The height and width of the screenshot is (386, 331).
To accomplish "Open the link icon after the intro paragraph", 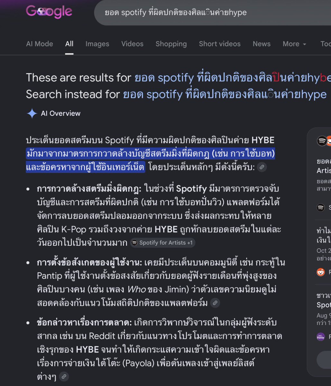I will (x=262, y=167).
